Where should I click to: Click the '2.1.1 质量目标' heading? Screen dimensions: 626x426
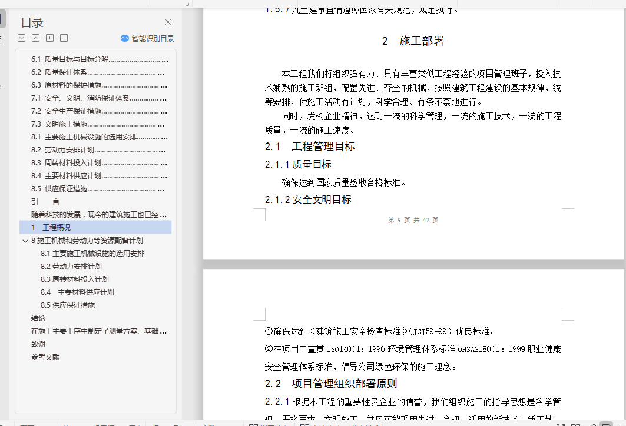point(298,164)
